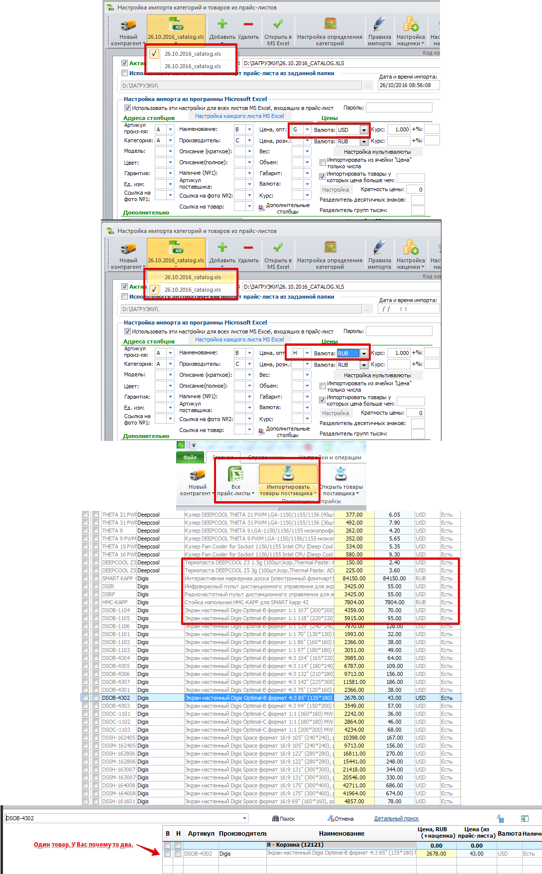542x874 pixels.
Task: Toggle 'Импортировать товары у которых цена больше', upper window
Action: tap(322, 176)
